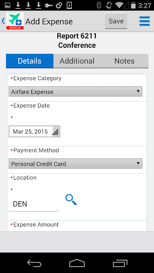
Task: Tap the Android back navigation icon
Action: [34, 263]
